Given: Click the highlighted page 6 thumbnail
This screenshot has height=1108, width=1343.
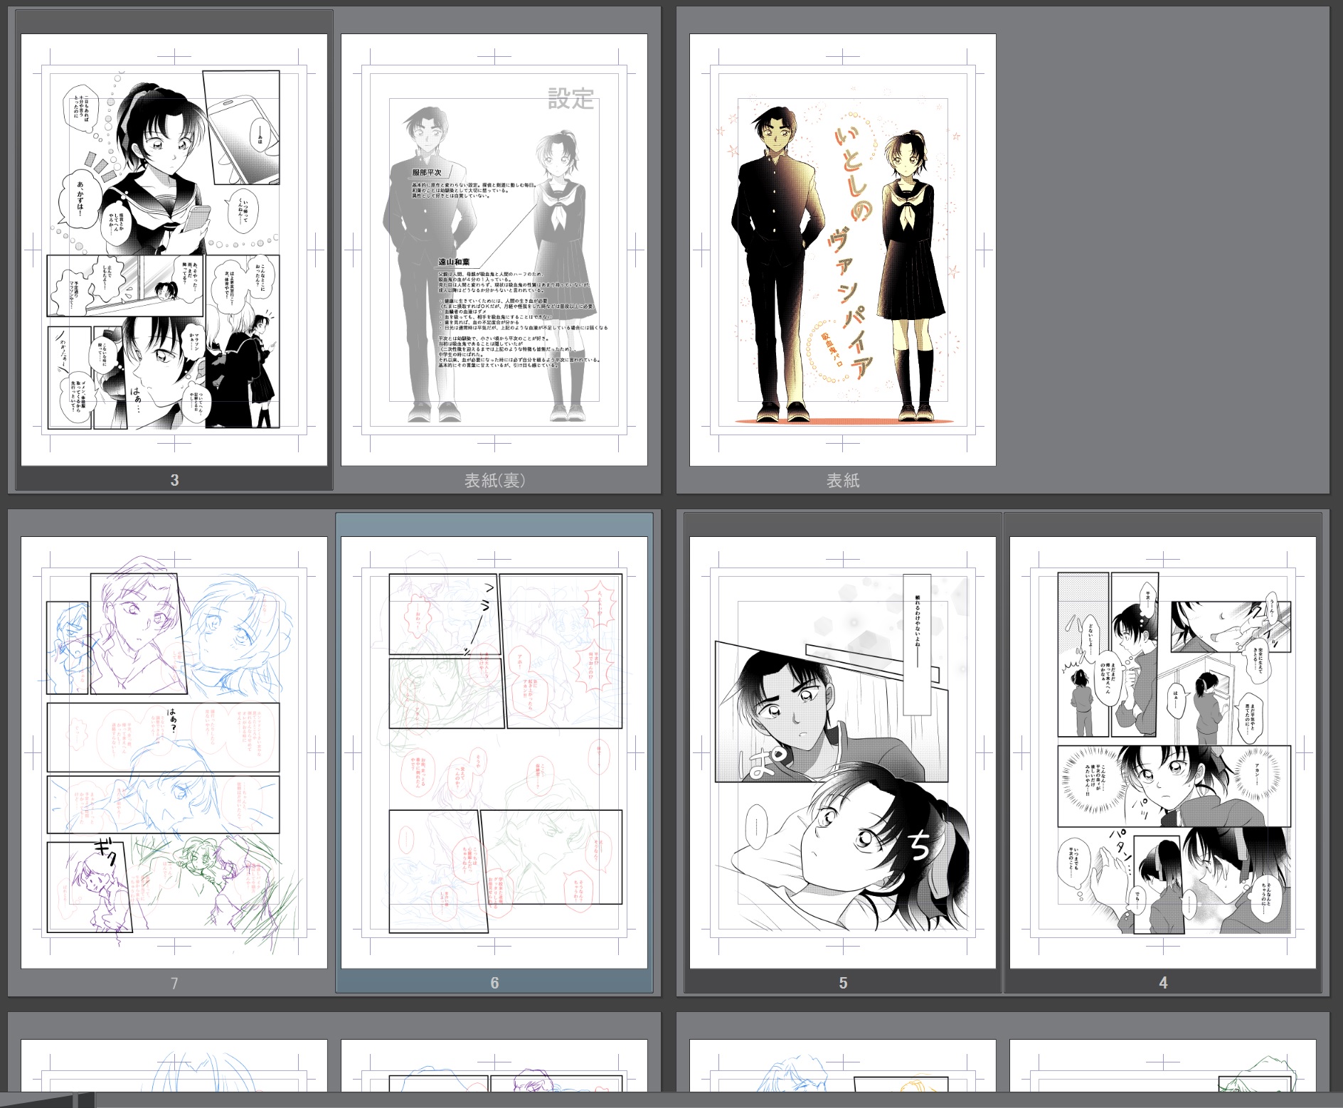Looking at the screenshot, I should click(494, 752).
